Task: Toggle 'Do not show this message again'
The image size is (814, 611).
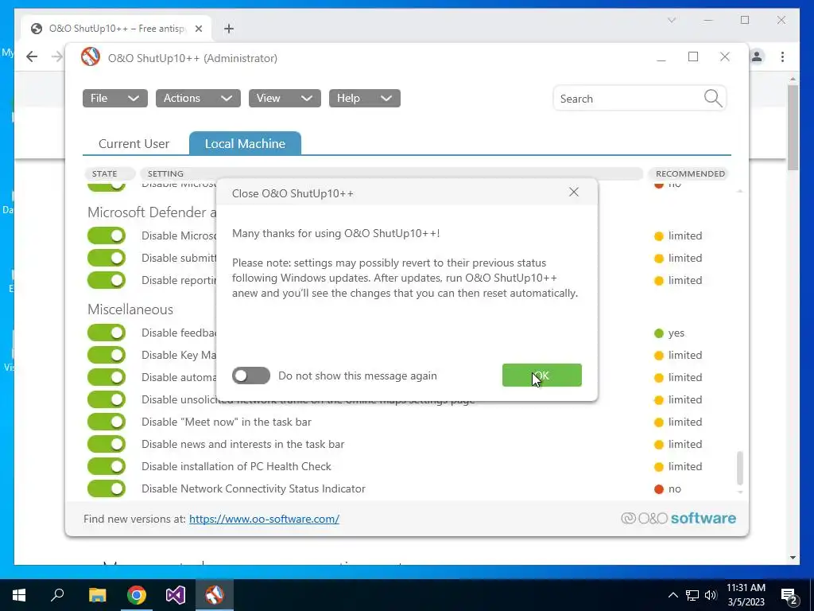Action: coord(251,376)
